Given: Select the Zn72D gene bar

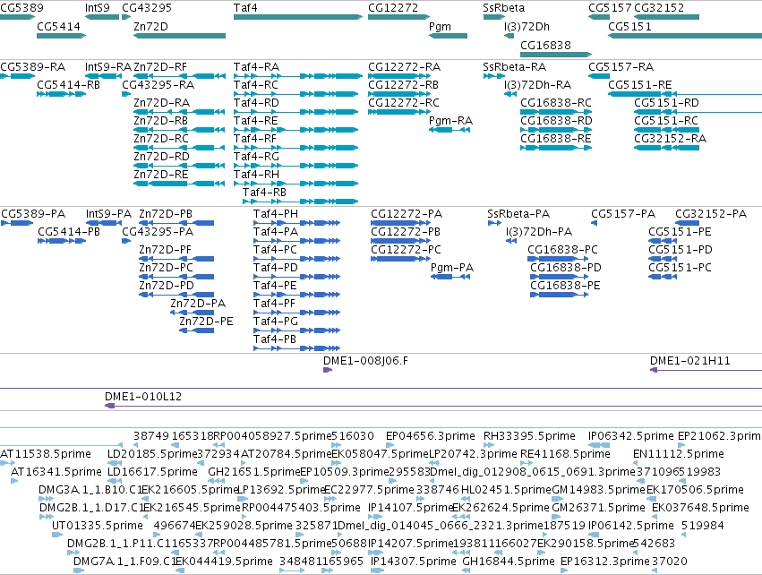Looking at the screenshot, I should tap(180, 36).
